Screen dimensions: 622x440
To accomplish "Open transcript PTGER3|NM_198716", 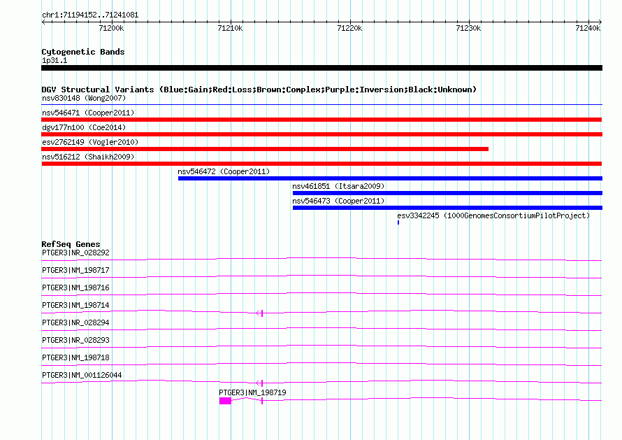I will (75, 288).
